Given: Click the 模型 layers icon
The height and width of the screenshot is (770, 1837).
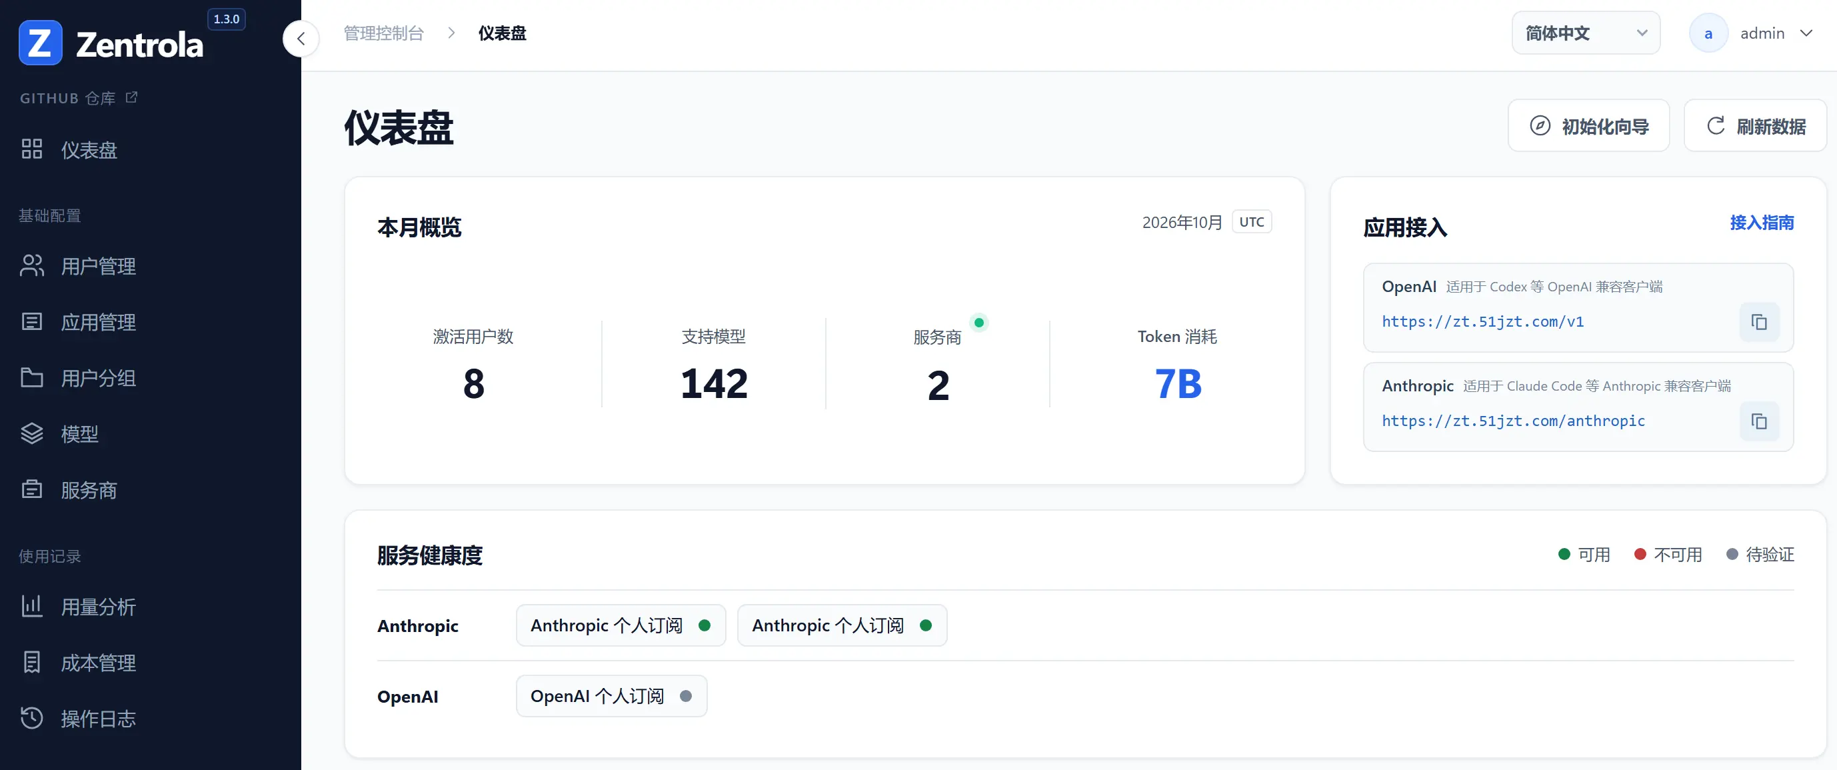Looking at the screenshot, I should (x=32, y=433).
